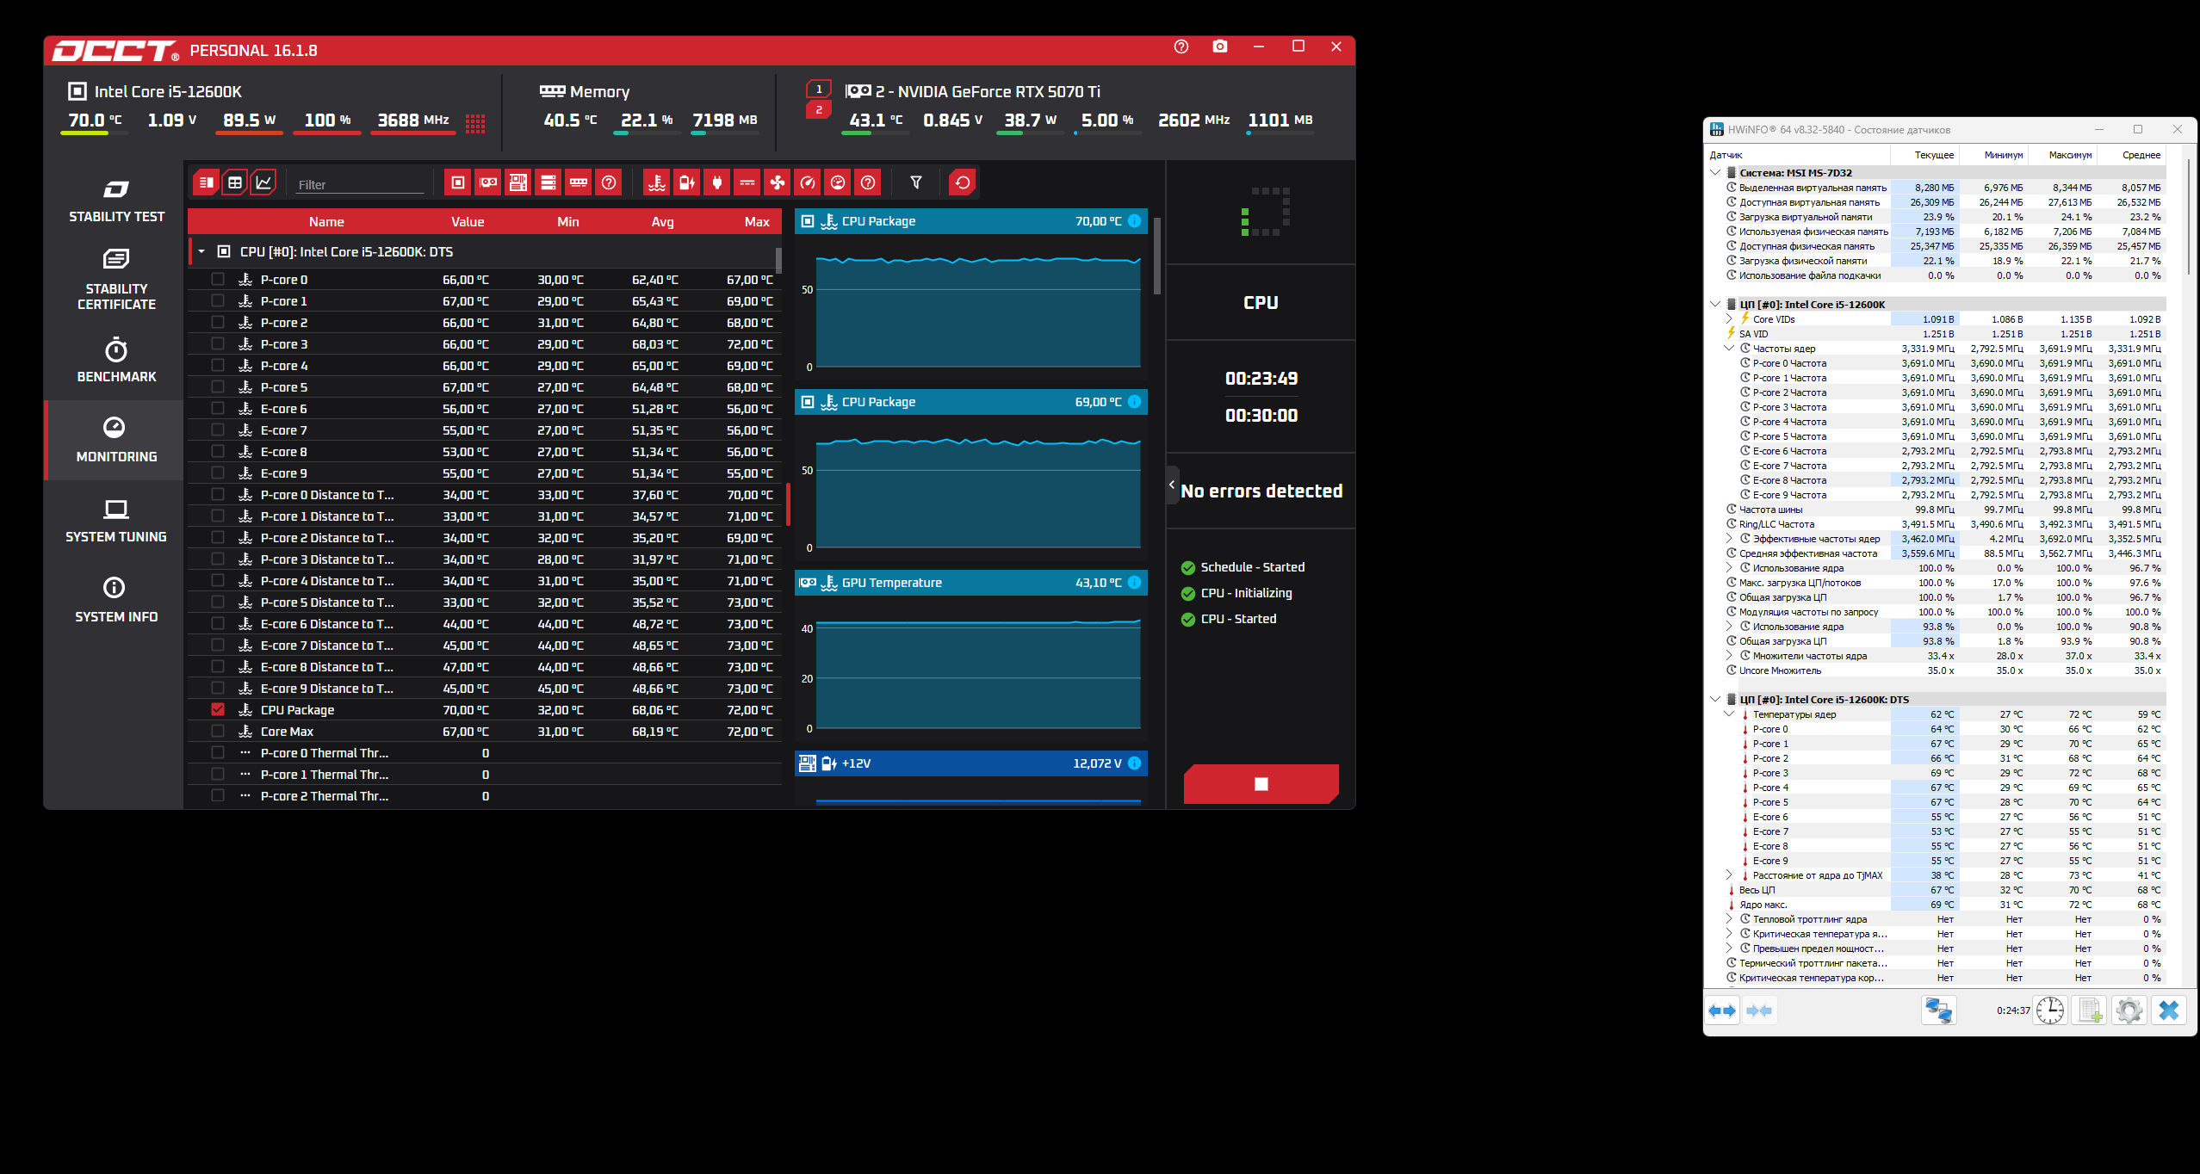Take OCCT screenshot with camera icon
This screenshot has width=2200, height=1174.
(x=1219, y=47)
